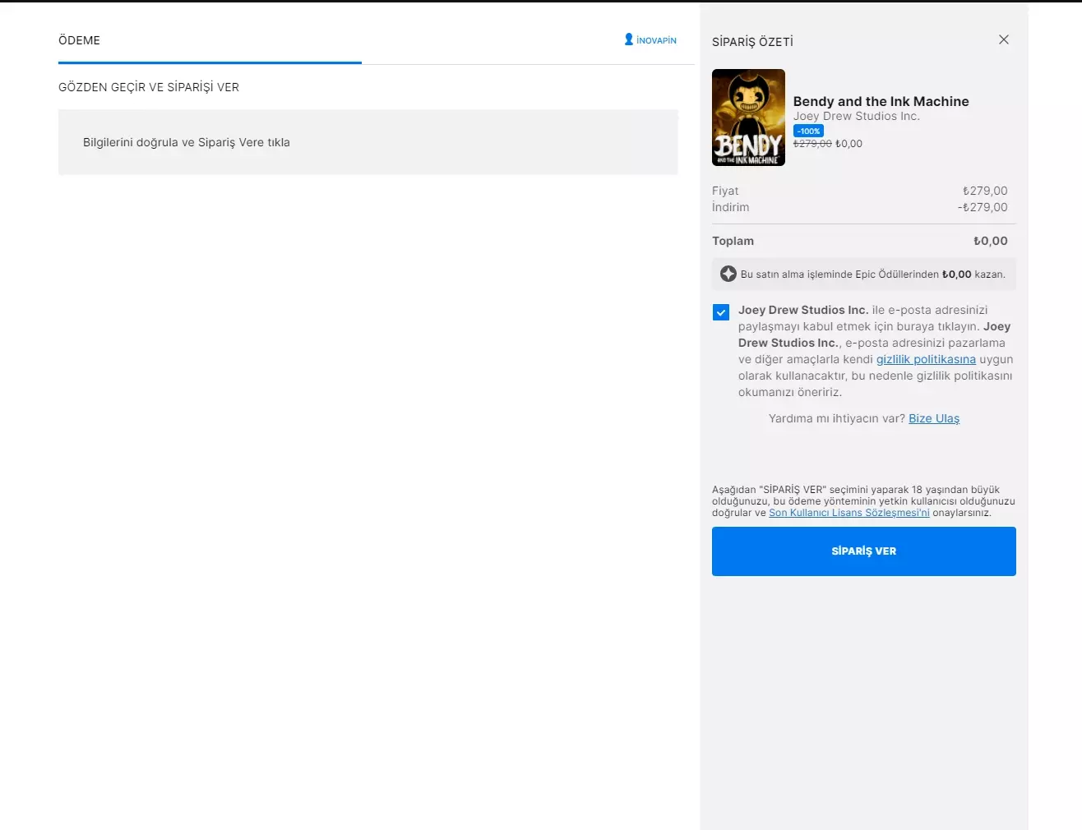Screen dimensions: 1082x830
Task: Click the Epic Rewards earnings banner
Action: click(863, 274)
